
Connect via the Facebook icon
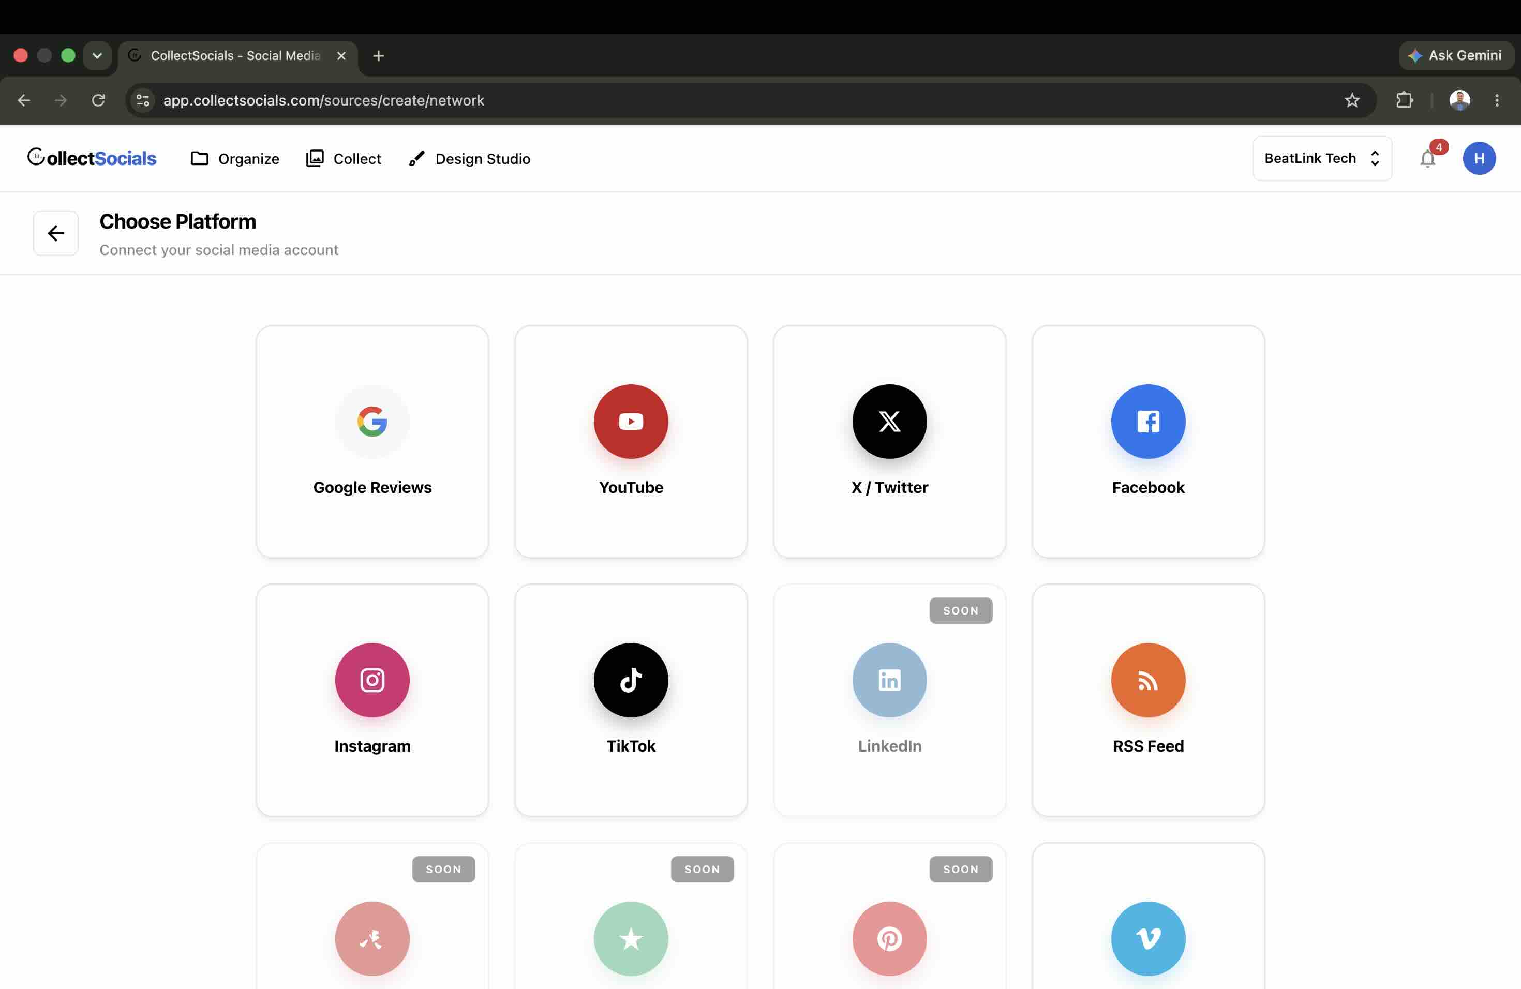point(1148,422)
